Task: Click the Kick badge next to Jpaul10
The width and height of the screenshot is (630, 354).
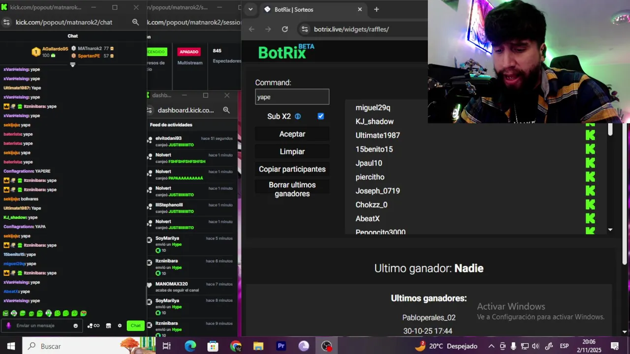Action: pyautogui.click(x=590, y=163)
